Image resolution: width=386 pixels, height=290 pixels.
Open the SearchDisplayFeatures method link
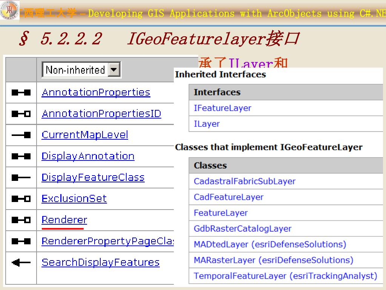click(x=100, y=262)
